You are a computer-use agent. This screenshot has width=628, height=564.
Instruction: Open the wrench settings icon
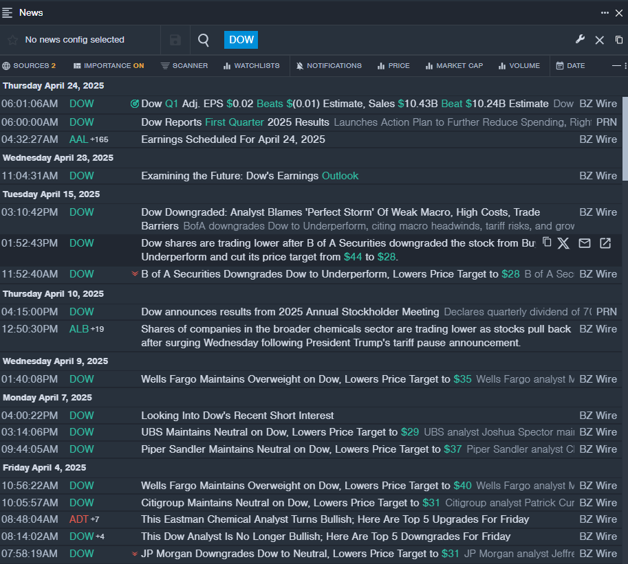580,39
